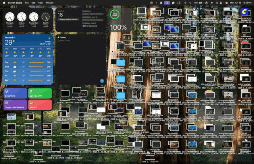The width and height of the screenshot is (254, 164).
Task: Select the Thu forecast row
Action: tap(27, 71)
